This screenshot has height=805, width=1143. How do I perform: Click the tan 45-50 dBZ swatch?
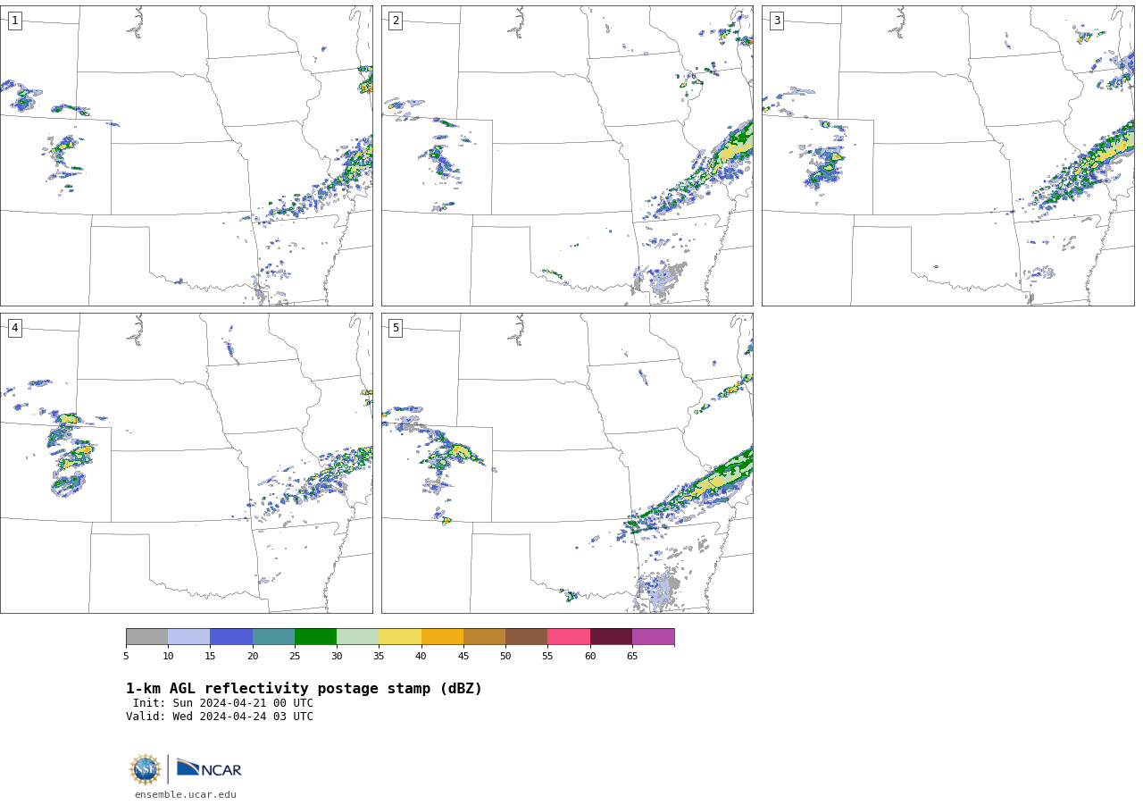coord(484,637)
